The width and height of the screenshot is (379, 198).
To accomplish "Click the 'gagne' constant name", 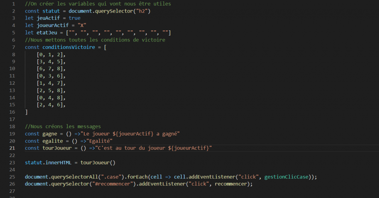I will (50, 134).
